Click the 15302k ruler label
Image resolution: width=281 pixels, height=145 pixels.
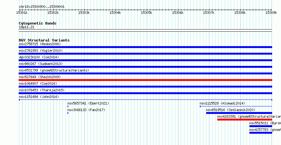coord(53,13)
